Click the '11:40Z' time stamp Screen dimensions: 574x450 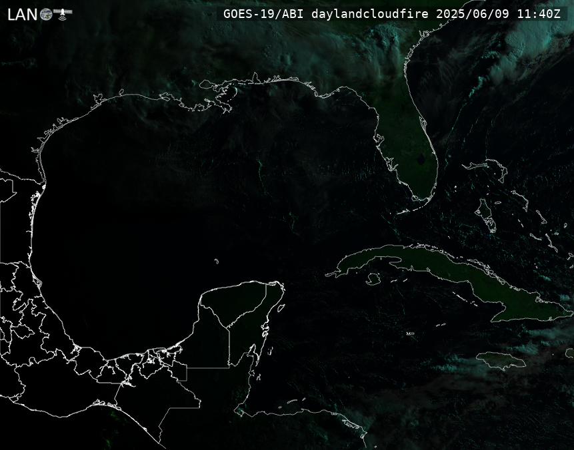tap(539, 14)
